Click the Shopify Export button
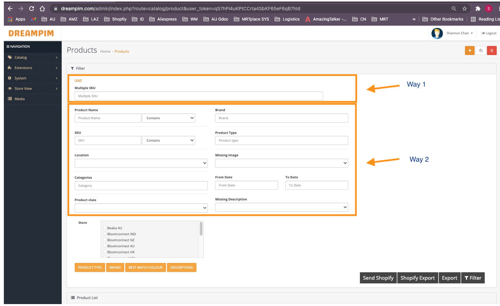This screenshot has width=500, height=306. 417,278
